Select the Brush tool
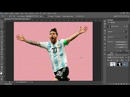130x97 pixels. (x=2, y=39)
